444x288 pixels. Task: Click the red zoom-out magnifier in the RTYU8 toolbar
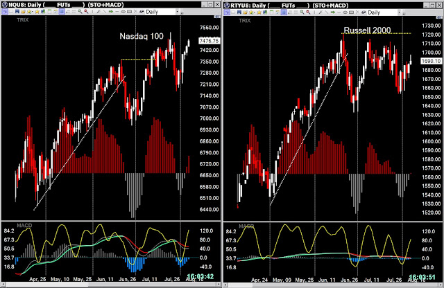[308, 12]
